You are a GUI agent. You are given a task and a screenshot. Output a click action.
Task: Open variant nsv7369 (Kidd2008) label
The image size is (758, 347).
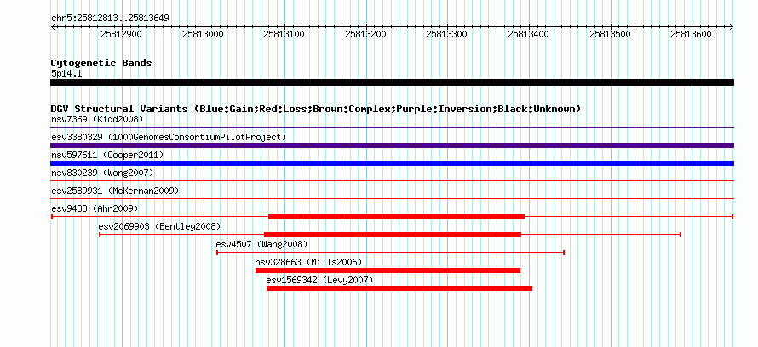point(97,119)
